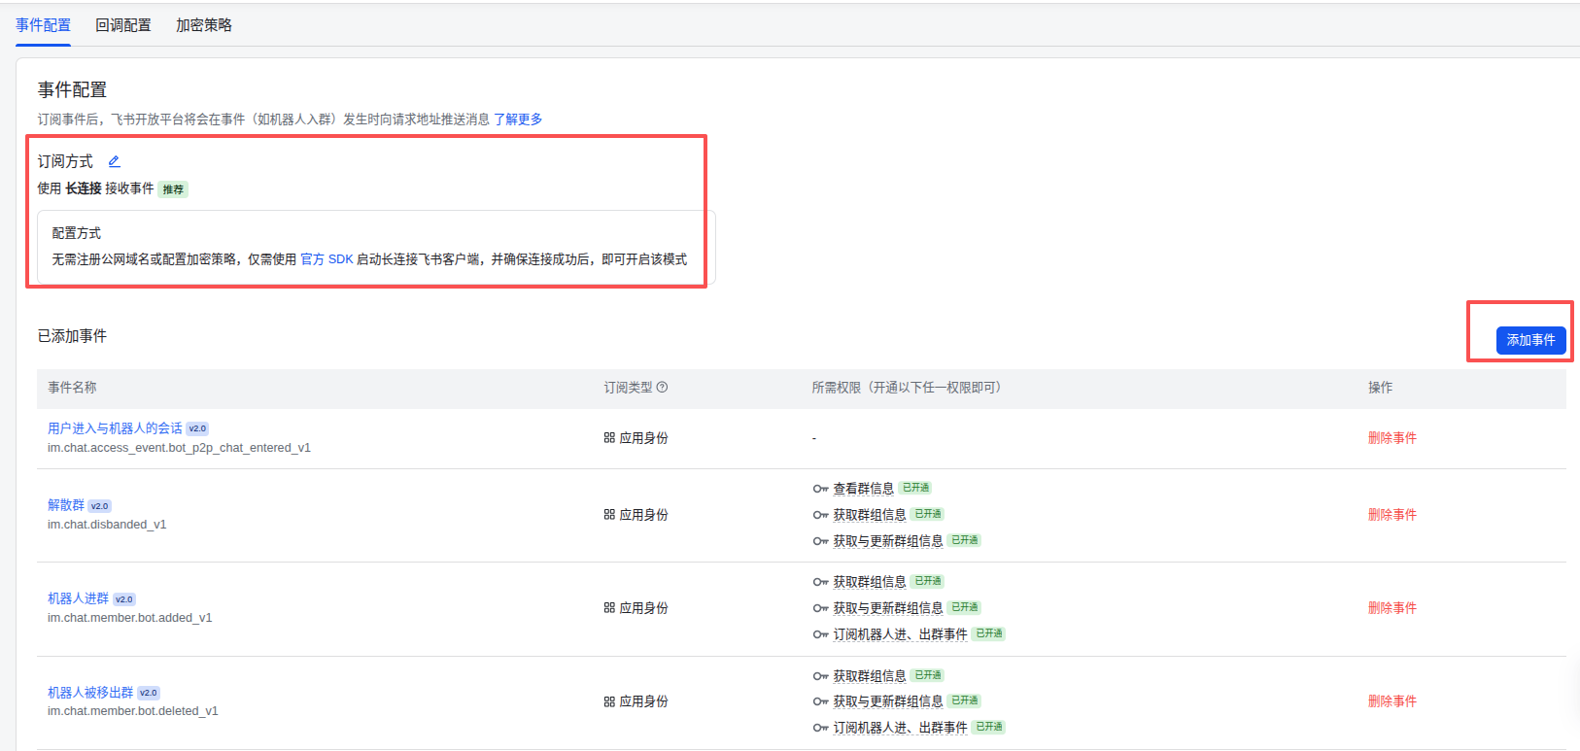The height and width of the screenshot is (751, 1580).
Task: Click the 添加事件 button
Action: pos(1530,340)
